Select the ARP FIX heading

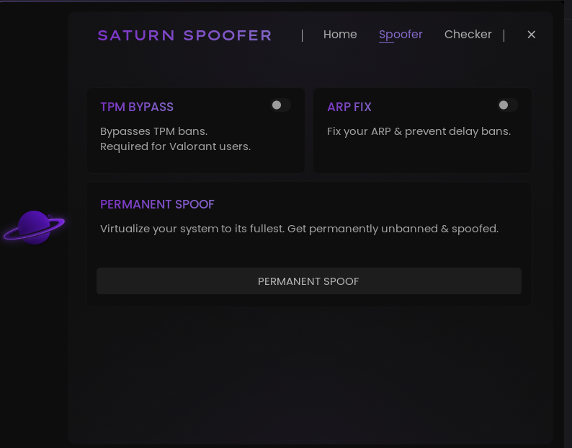point(349,107)
